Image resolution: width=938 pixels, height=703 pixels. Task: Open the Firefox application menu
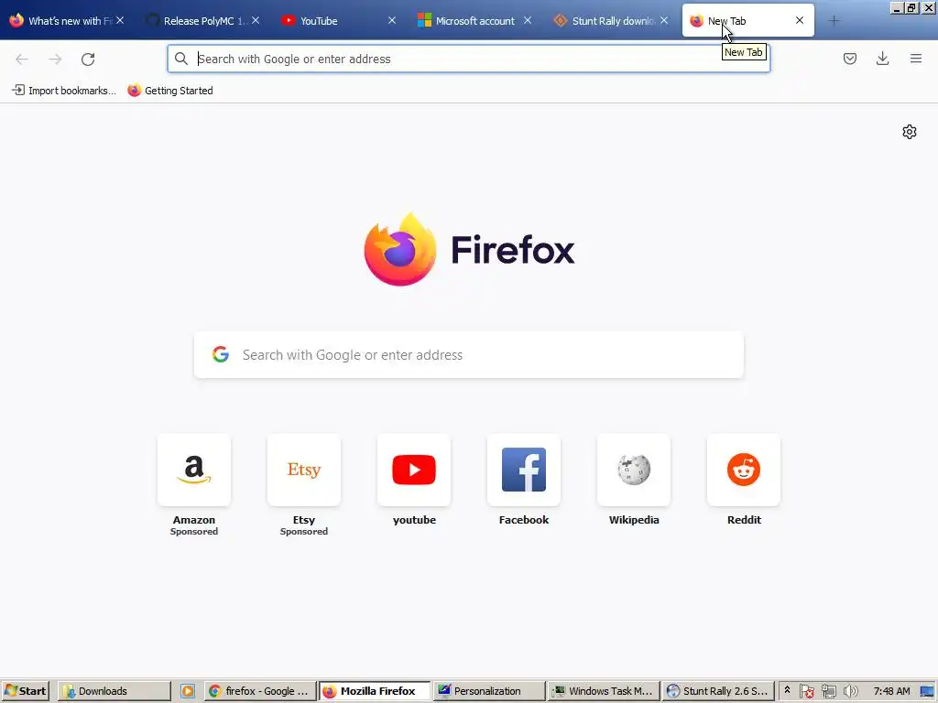[x=916, y=59]
